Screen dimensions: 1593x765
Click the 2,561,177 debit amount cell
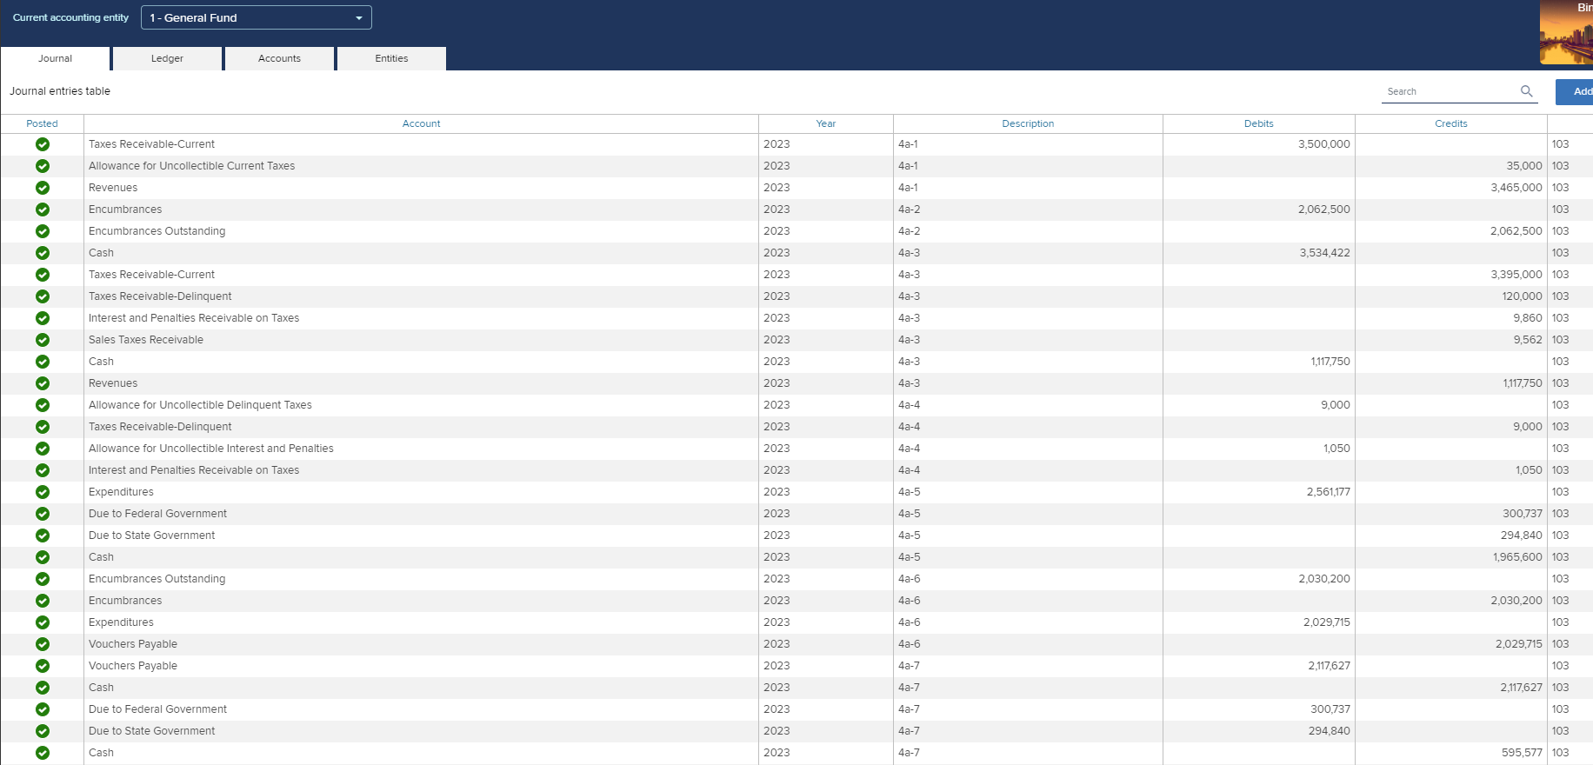(1259, 492)
